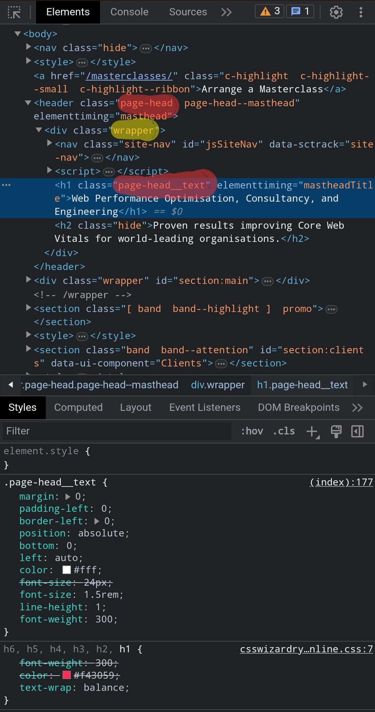Screen dimensions: 375x712
Task: Expand the first style node arrow
Action: pyautogui.click(x=28, y=61)
